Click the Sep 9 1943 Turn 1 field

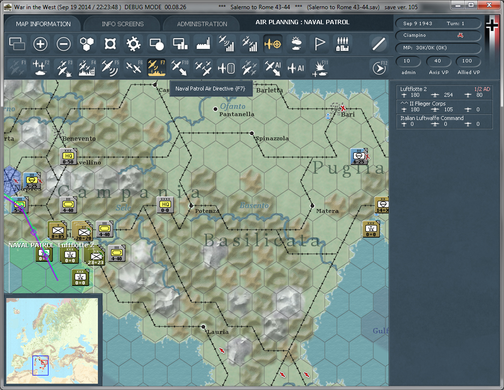click(438, 23)
